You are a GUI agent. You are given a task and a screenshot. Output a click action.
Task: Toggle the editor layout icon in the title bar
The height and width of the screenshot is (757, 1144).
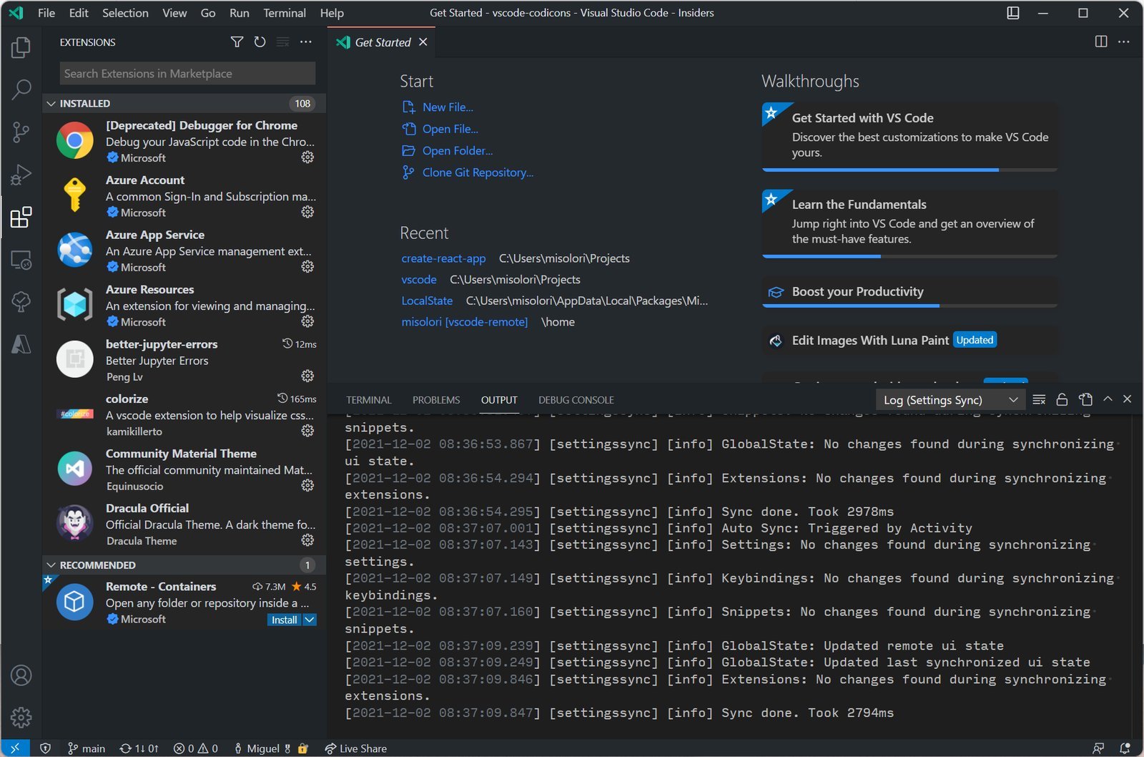[x=1013, y=13]
